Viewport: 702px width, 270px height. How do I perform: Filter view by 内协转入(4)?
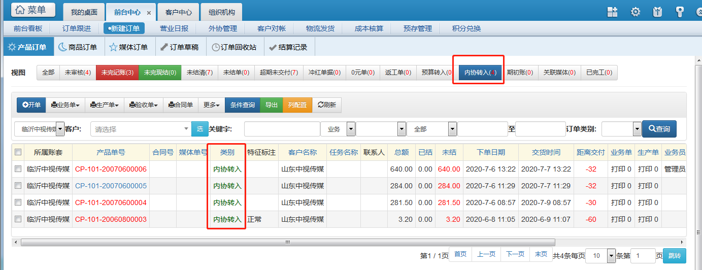480,73
